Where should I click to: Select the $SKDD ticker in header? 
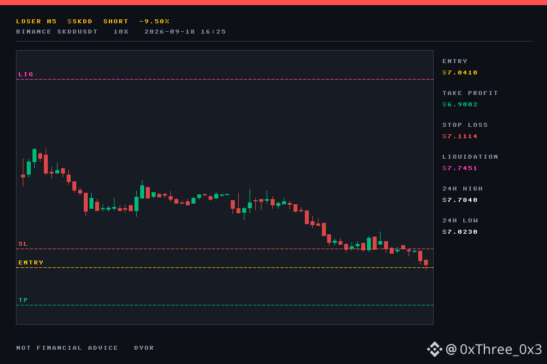coord(80,21)
